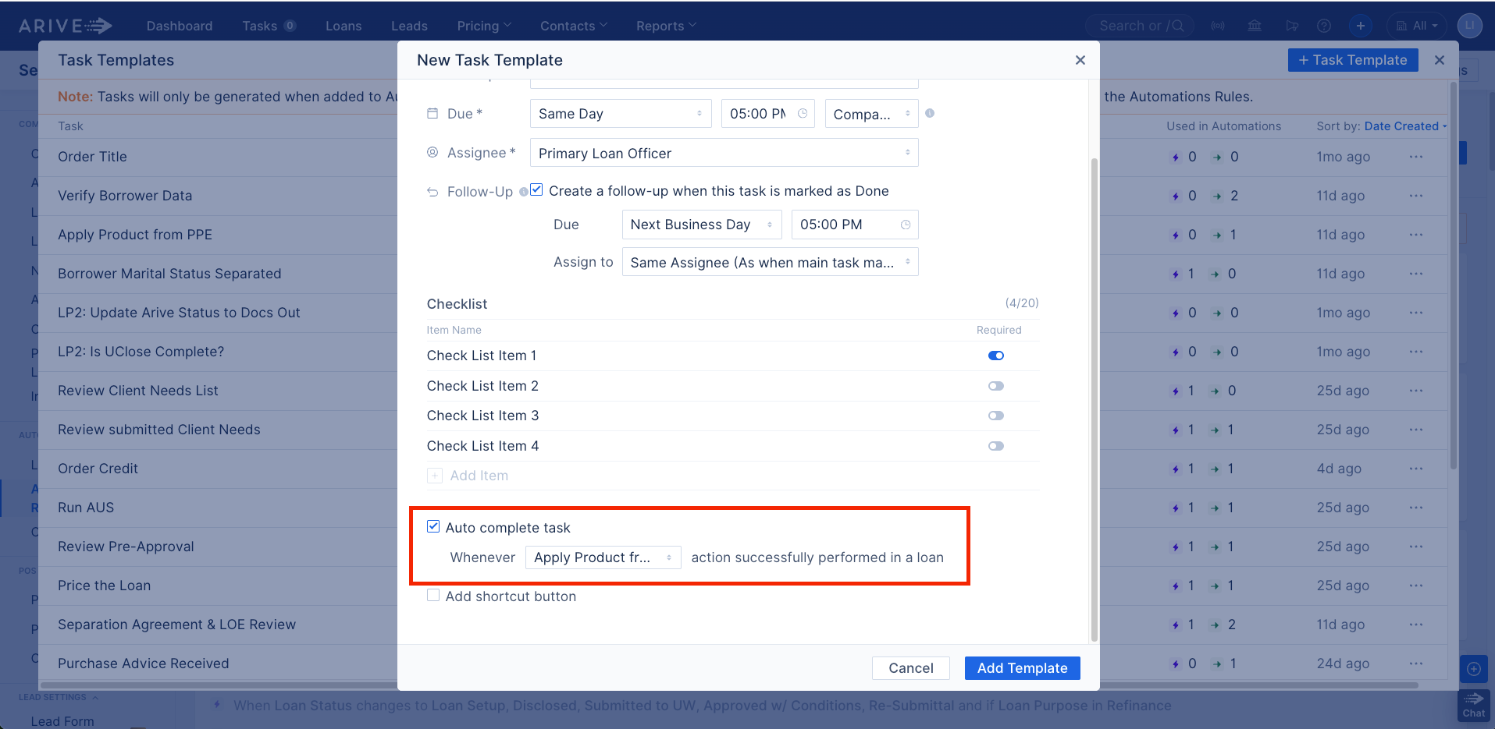The image size is (1495, 729).
Task: Click the bank institution icon in top bar
Action: tap(1255, 25)
